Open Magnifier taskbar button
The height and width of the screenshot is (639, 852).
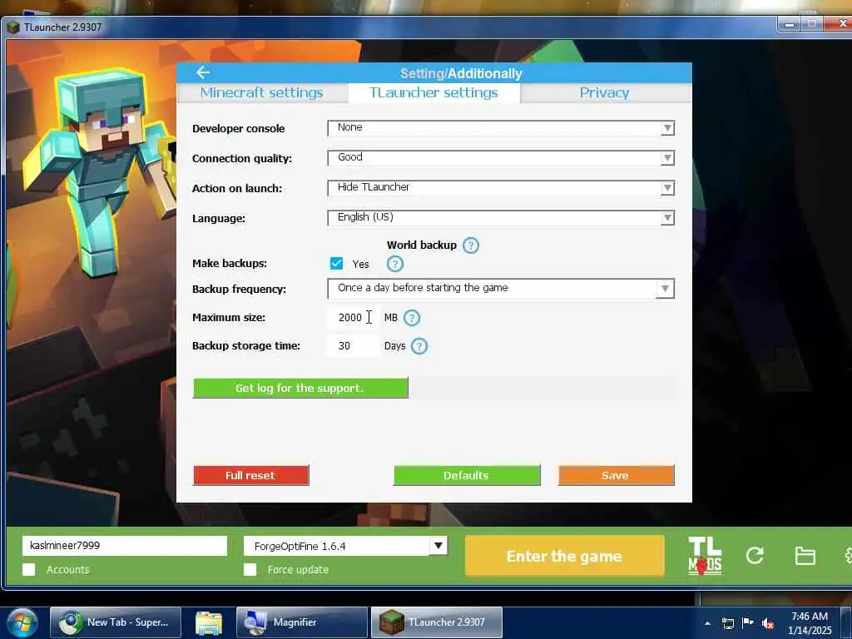(x=301, y=622)
